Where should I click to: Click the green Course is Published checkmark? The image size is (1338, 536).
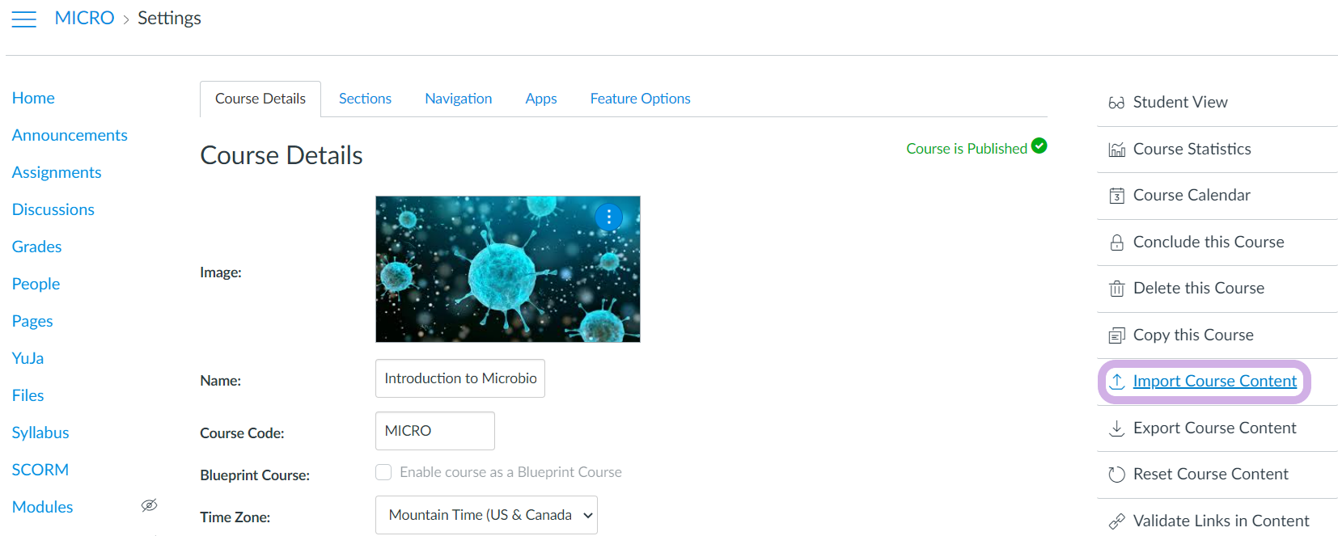point(1039,146)
